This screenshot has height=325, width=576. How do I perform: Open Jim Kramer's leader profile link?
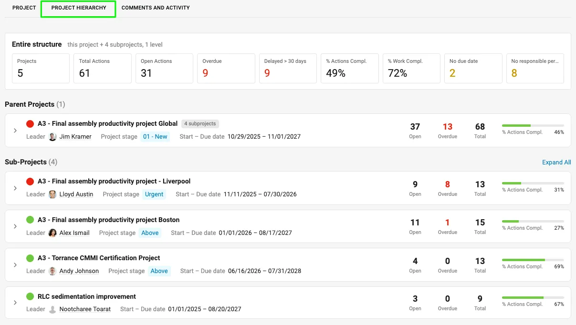point(75,137)
